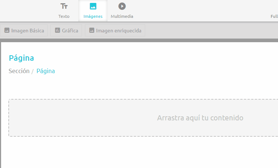The width and height of the screenshot is (278, 168).
Task: Click the Página page title heading
Action: click(x=21, y=58)
